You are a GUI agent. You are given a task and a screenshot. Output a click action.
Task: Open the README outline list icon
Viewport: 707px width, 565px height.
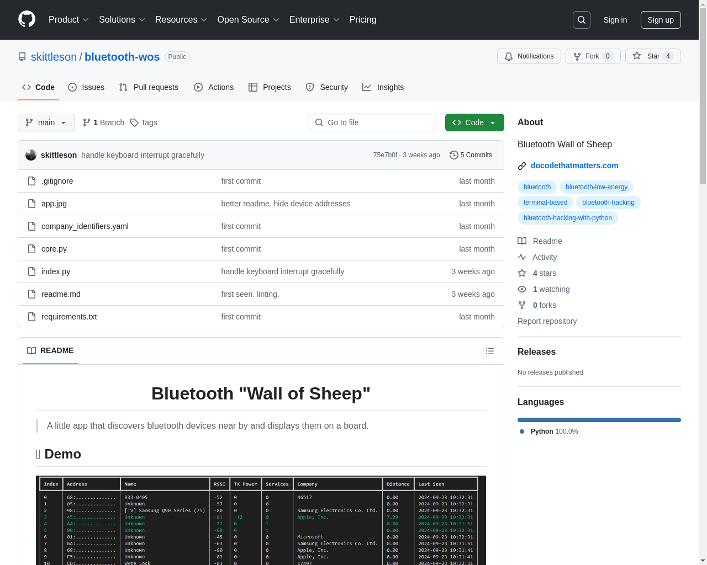(x=489, y=351)
